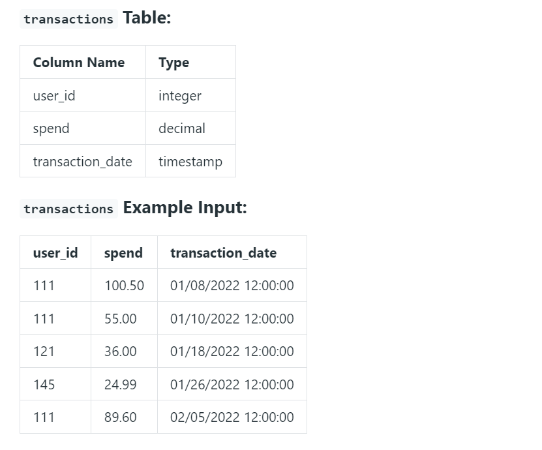The width and height of the screenshot is (542, 450).
Task: Select the transaction_date schema row
Action: coord(82,161)
